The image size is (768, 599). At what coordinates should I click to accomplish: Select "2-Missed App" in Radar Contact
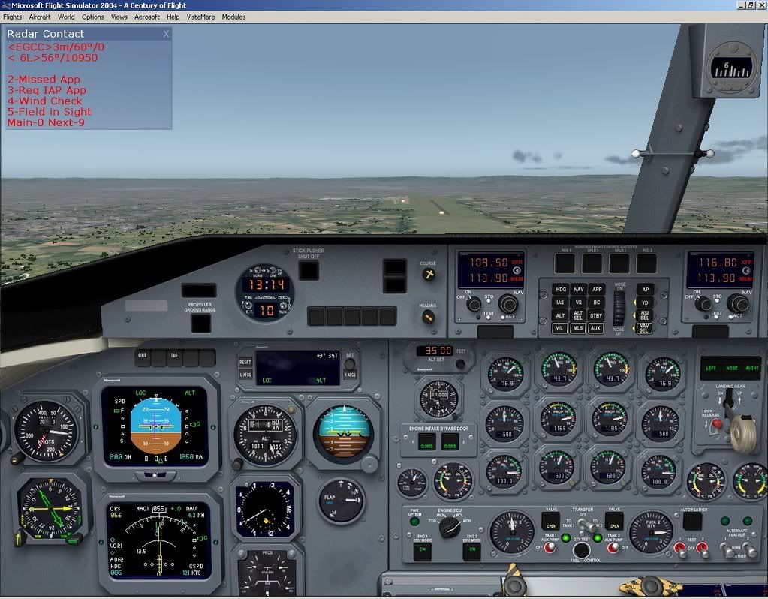[44, 80]
